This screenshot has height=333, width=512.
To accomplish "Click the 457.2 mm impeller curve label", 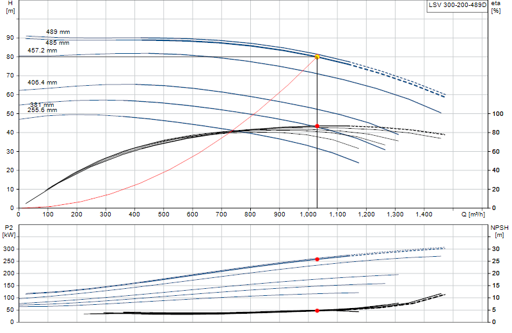I will tap(42, 51).
